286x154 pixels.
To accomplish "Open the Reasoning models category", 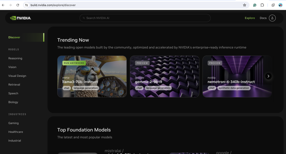I will tap(15, 58).
